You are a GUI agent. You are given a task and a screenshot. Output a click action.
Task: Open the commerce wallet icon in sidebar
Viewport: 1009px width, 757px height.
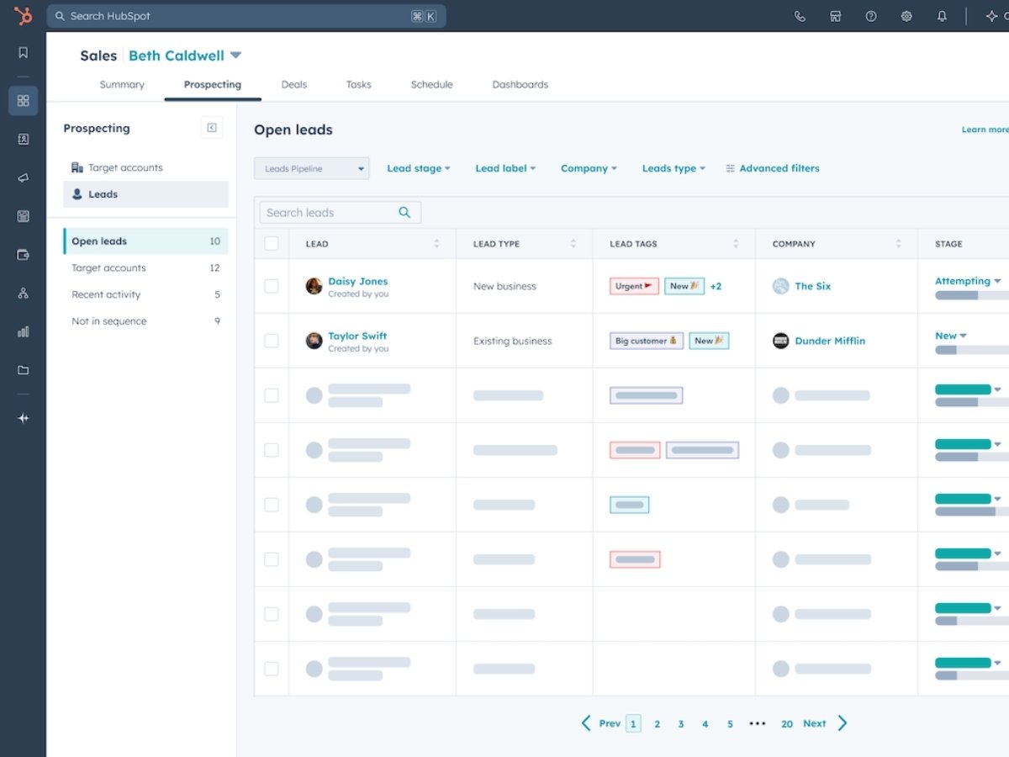(x=23, y=255)
